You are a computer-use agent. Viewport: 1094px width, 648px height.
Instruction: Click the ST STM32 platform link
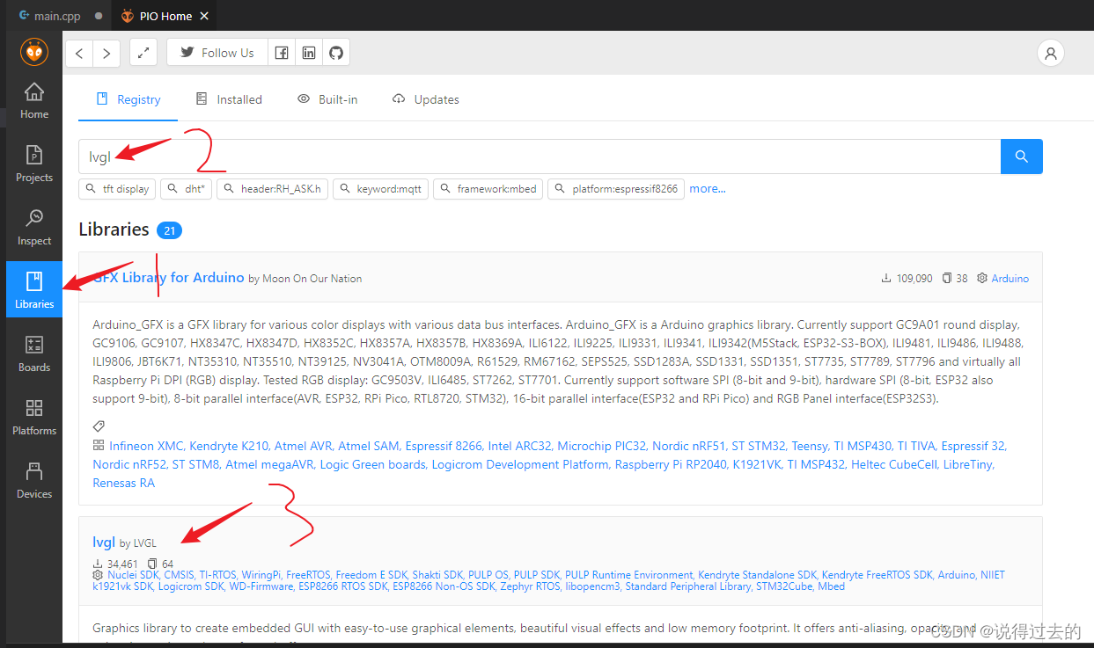coord(758,446)
